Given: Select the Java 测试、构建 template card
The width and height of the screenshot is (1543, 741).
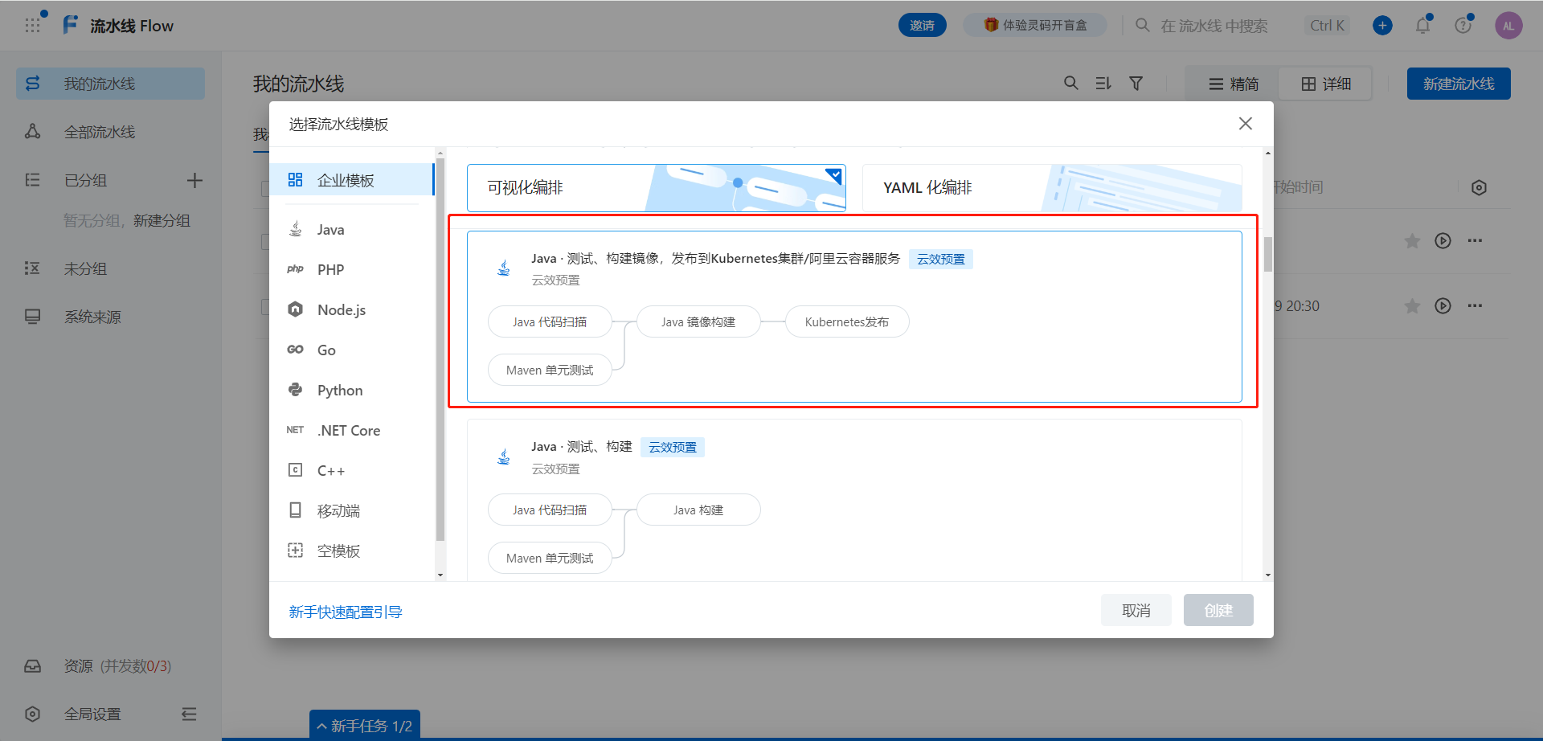Looking at the screenshot, I should (x=854, y=499).
